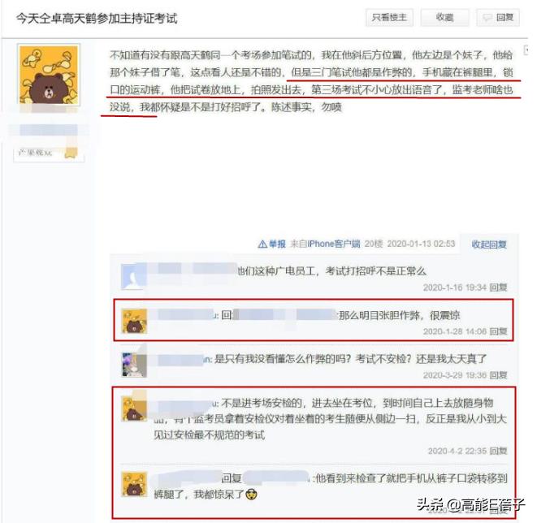The height and width of the screenshot is (523, 537).
Task: Click bear avatar on 裤腿了 comment
Action: point(134,484)
